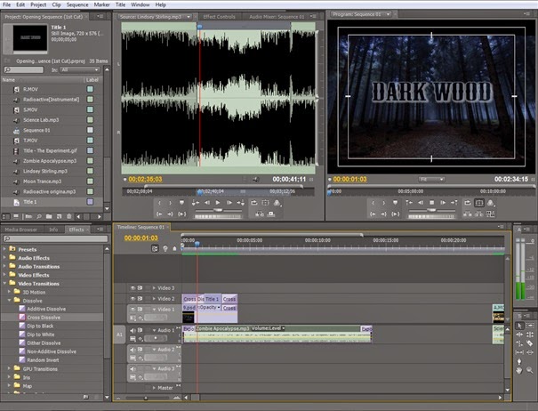Mute Audio 2 track output speaker
This screenshot has height=411, width=538.
(x=132, y=350)
